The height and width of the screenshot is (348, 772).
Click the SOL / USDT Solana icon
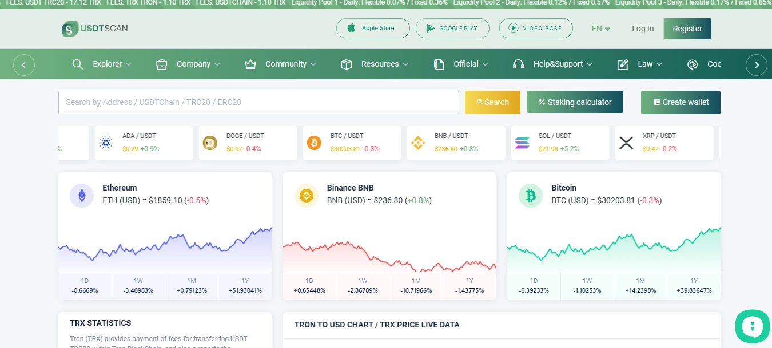click(x=522, y=143)
